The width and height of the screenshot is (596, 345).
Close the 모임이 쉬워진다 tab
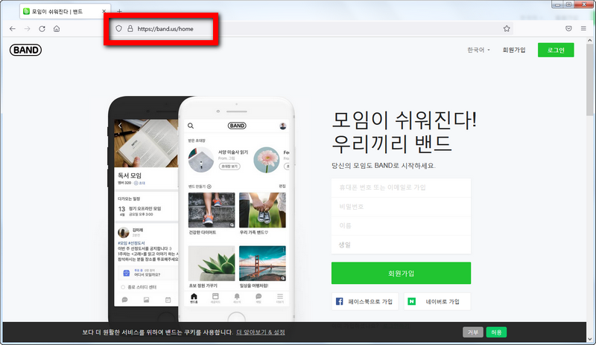click(104, 11)
